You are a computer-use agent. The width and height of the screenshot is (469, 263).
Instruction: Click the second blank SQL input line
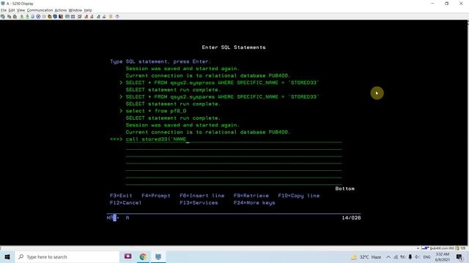click(234, 153)
